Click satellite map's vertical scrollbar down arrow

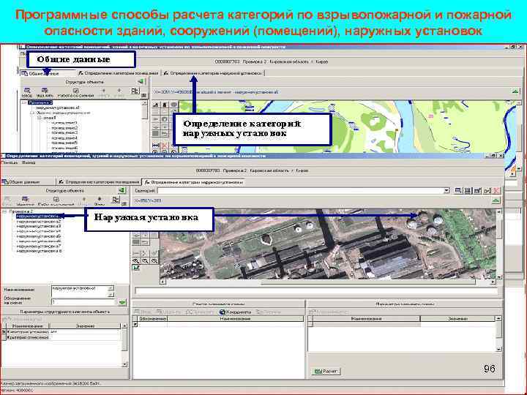499,276
